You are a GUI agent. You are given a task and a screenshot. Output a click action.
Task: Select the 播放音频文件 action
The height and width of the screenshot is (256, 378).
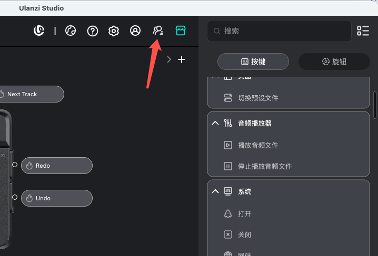[289, 145]
